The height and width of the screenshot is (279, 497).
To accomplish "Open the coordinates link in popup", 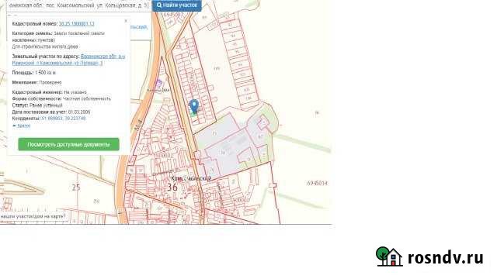I will (64, 119).
